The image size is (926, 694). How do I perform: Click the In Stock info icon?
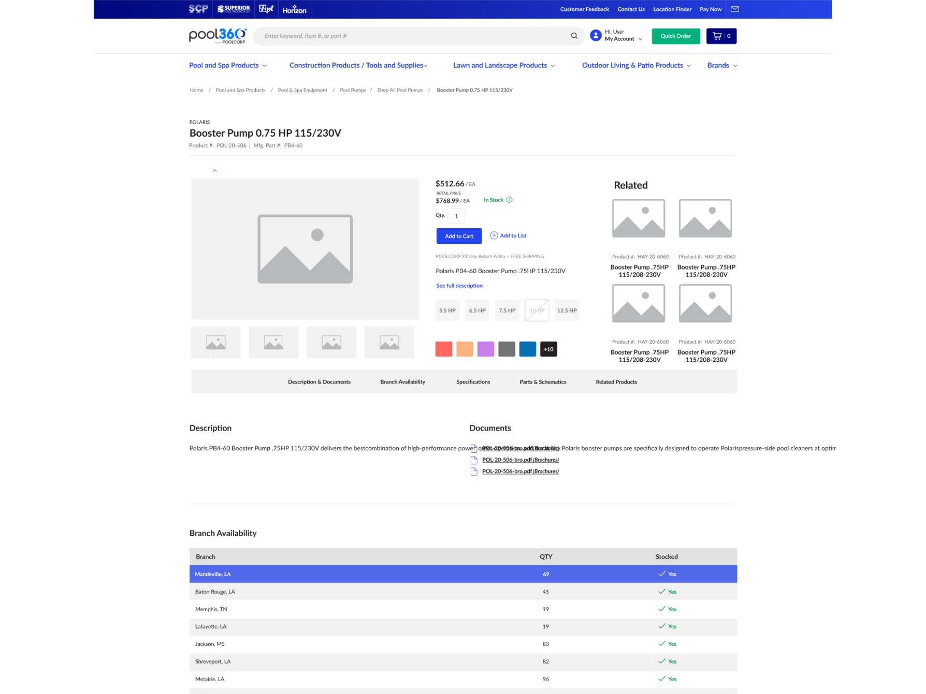(509, 200)
